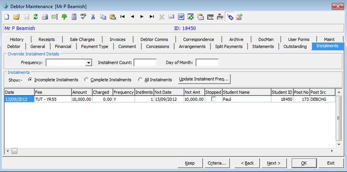Tick the Stopped checkbox for Paul

(213, 99)
